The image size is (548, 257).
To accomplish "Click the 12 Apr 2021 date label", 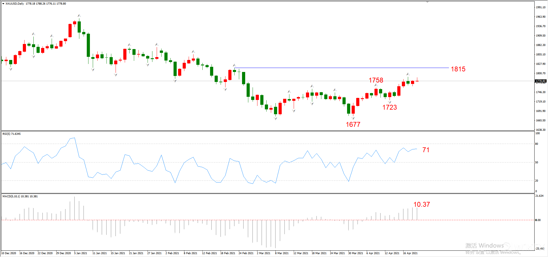I will [392, 253].
